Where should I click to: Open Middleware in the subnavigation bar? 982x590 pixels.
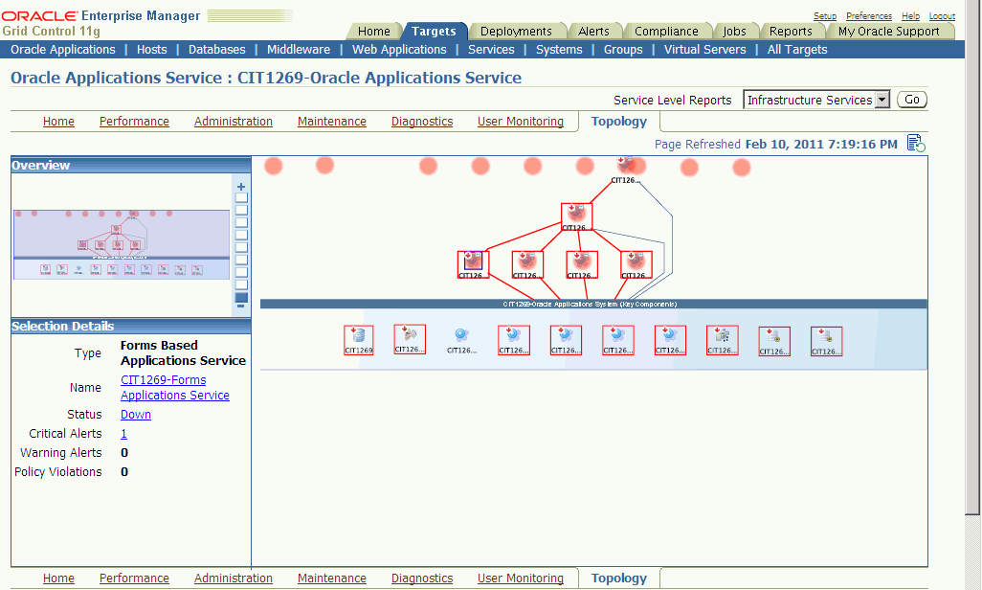[x=298, y=50]
